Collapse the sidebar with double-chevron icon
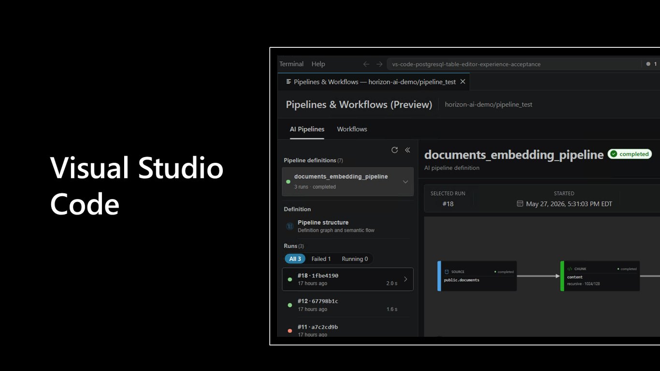 (x=407, y=150)
